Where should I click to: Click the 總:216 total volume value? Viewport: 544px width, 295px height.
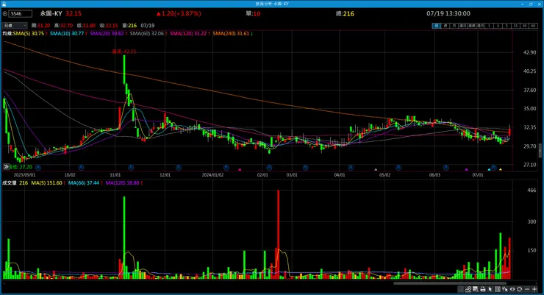click(x=345, y=14)
